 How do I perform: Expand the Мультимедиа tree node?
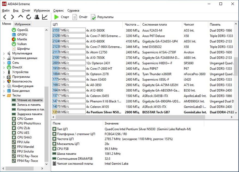coord(4,53)
